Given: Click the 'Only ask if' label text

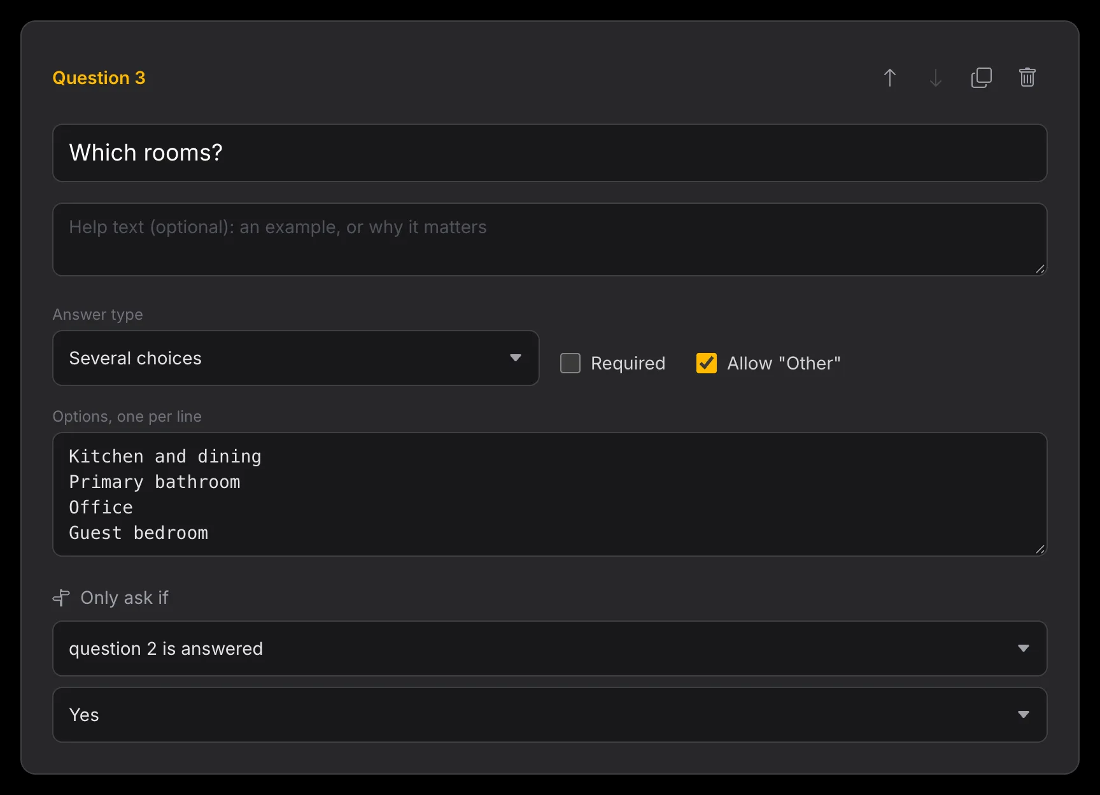Looking at the screenshot, I should tap(124, 598).
